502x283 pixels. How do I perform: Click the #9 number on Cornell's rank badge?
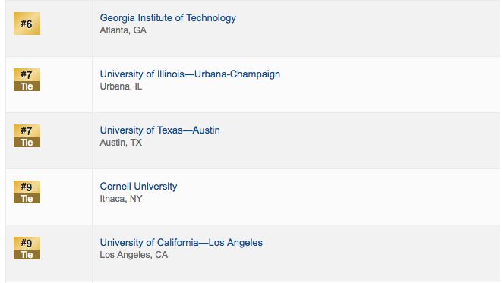(27, 187)
